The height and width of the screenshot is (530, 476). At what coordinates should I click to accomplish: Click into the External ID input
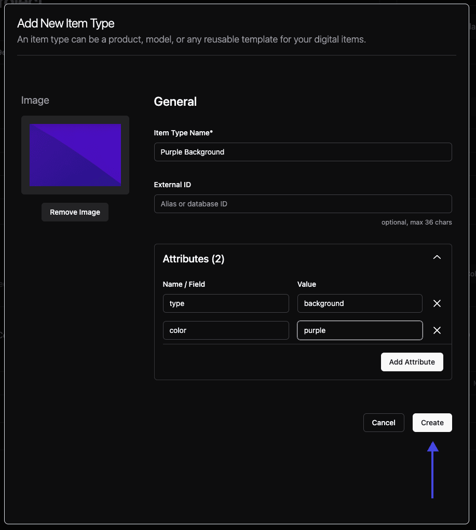point(303,204)
